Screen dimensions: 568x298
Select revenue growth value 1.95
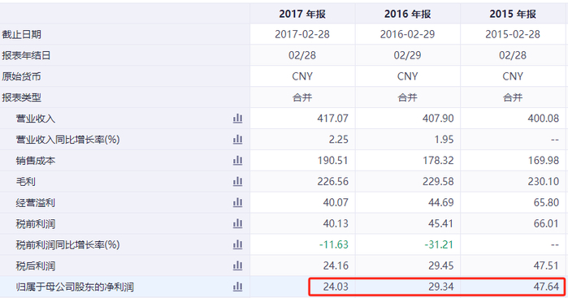[444, 140]
